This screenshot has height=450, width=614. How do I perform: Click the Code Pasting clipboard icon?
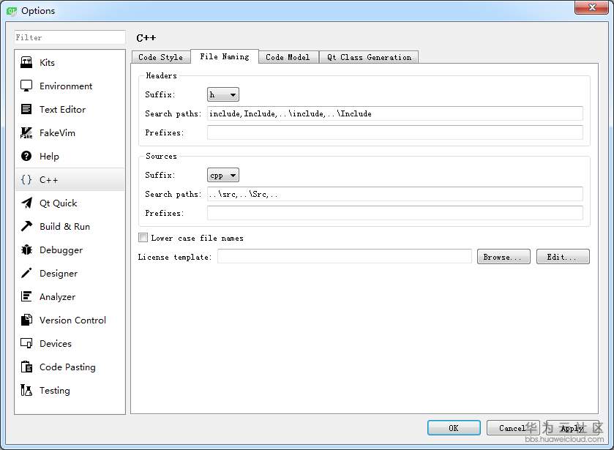[26, 367]
